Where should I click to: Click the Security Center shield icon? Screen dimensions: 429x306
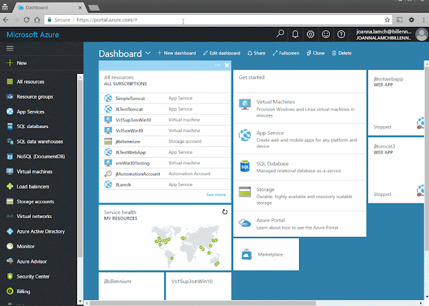10,276
